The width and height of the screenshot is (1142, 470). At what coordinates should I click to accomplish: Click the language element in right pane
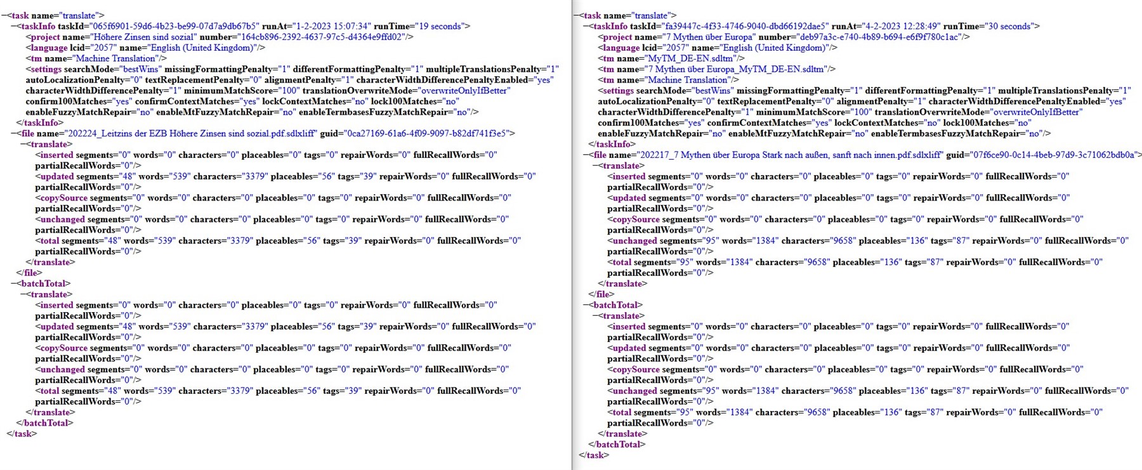[x=718, y=48]
